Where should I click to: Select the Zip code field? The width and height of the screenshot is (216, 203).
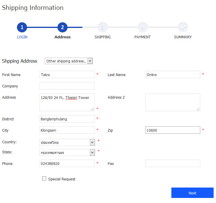tap(173, 130)
